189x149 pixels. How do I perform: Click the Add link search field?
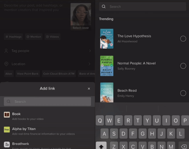[47, 101]
